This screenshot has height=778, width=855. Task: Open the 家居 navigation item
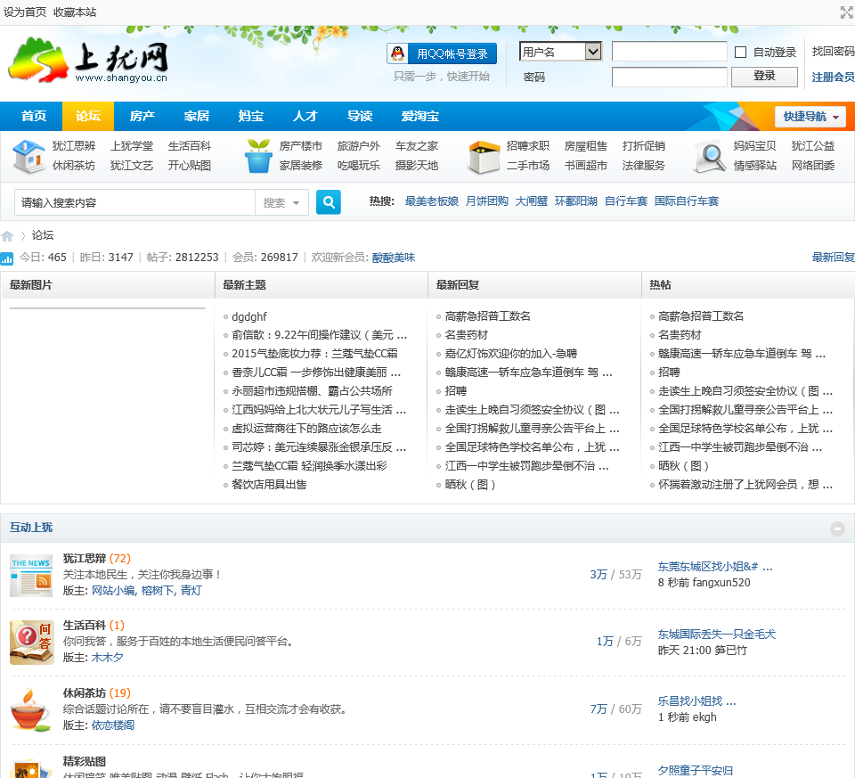pos(197,116)
